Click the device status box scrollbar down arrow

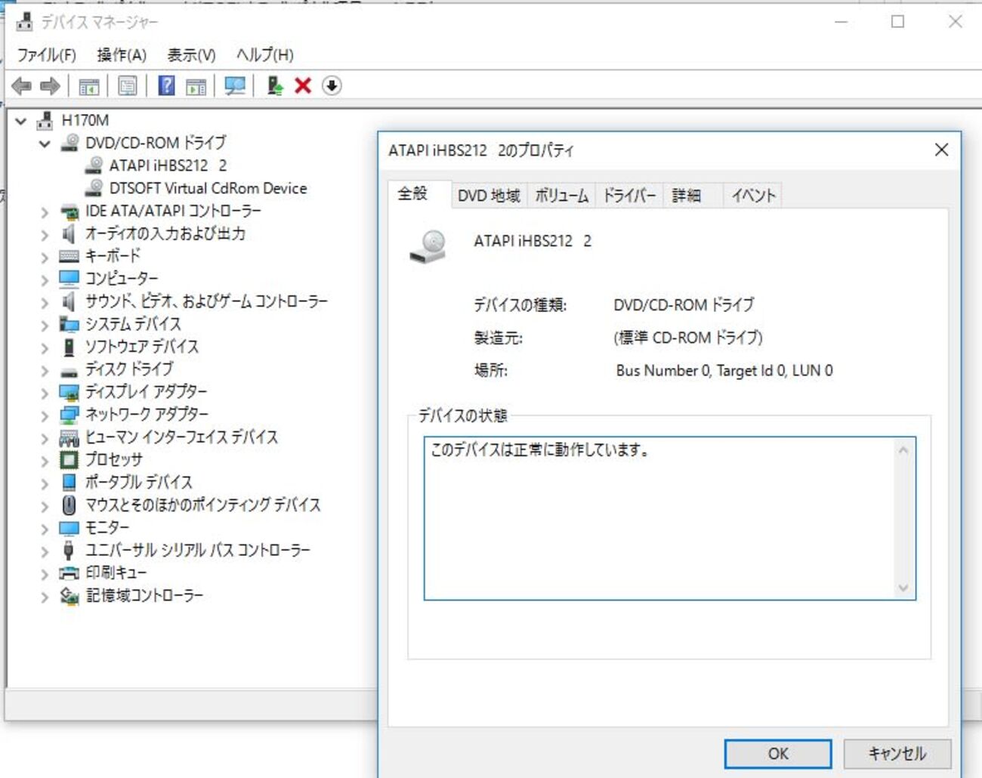[903, 588]
